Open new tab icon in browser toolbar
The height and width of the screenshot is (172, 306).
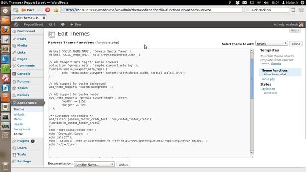pos(15,10)
